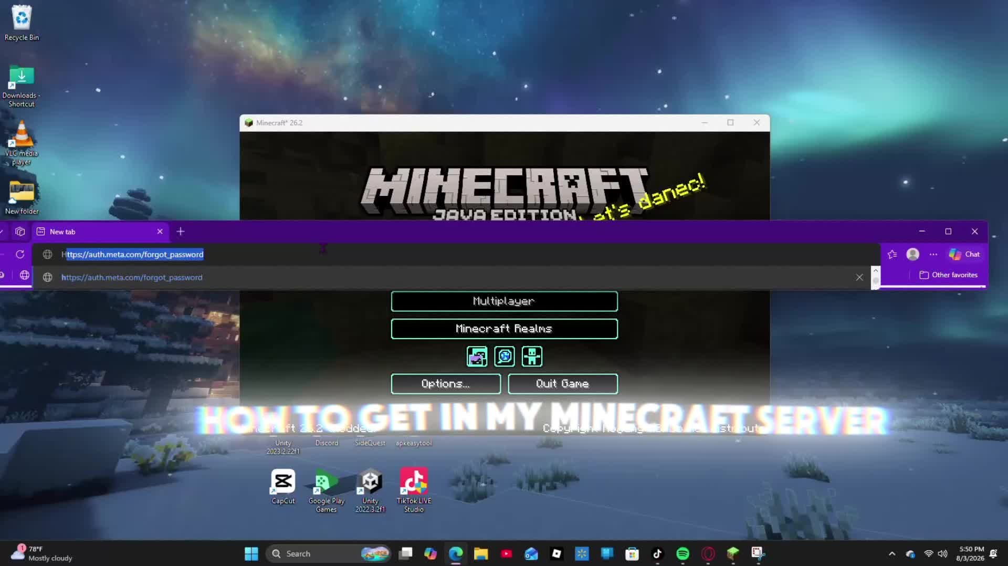Switch to Minecraft on the taskbar
Viewport: 1008px width, 566px height.
(733, 553)
